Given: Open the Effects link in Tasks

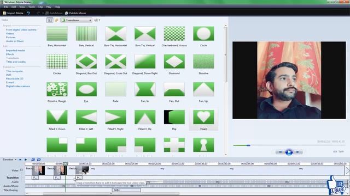Looking at the screenshot, I should (x=10, y=54).
